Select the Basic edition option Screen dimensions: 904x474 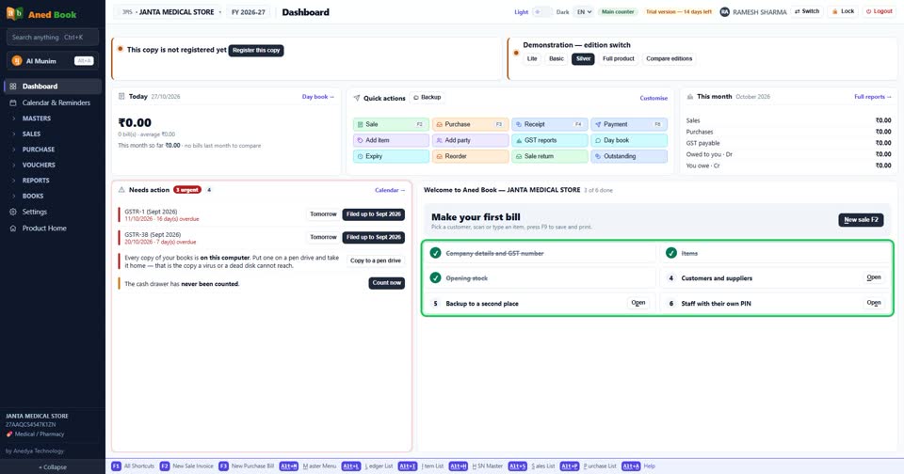557,58
